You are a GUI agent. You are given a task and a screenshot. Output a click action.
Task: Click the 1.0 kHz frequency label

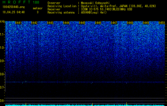pos(2,48)
